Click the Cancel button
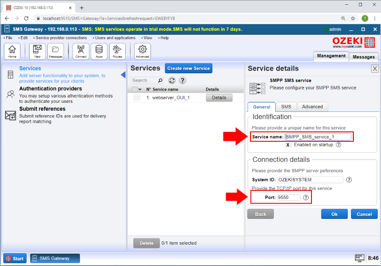The image size is (381, 266). tap(364, 214)
